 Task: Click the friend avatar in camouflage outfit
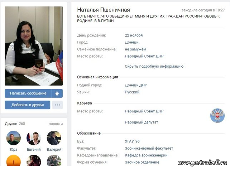click(54, 160)
